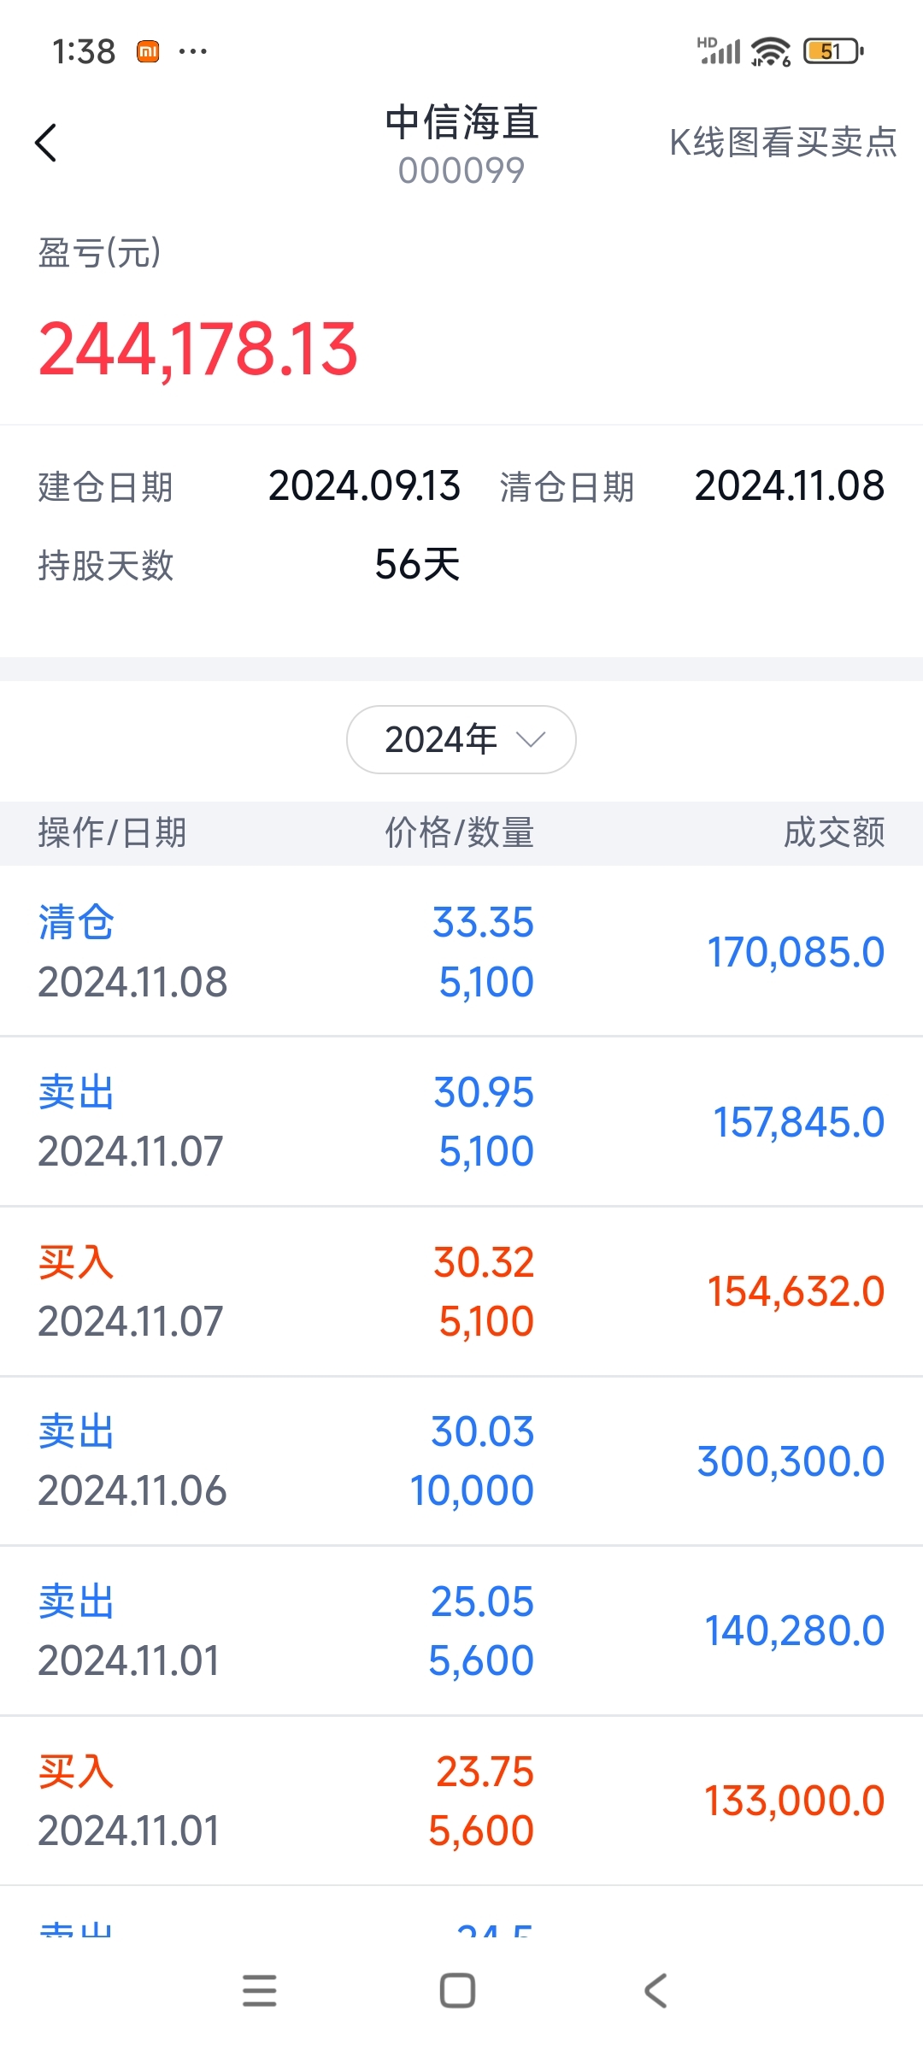Open the 买入 2024.11.07 record at 30.32
This screenshot has height=2051, width=923.
pyautogui.click(x=461, y=1291)
